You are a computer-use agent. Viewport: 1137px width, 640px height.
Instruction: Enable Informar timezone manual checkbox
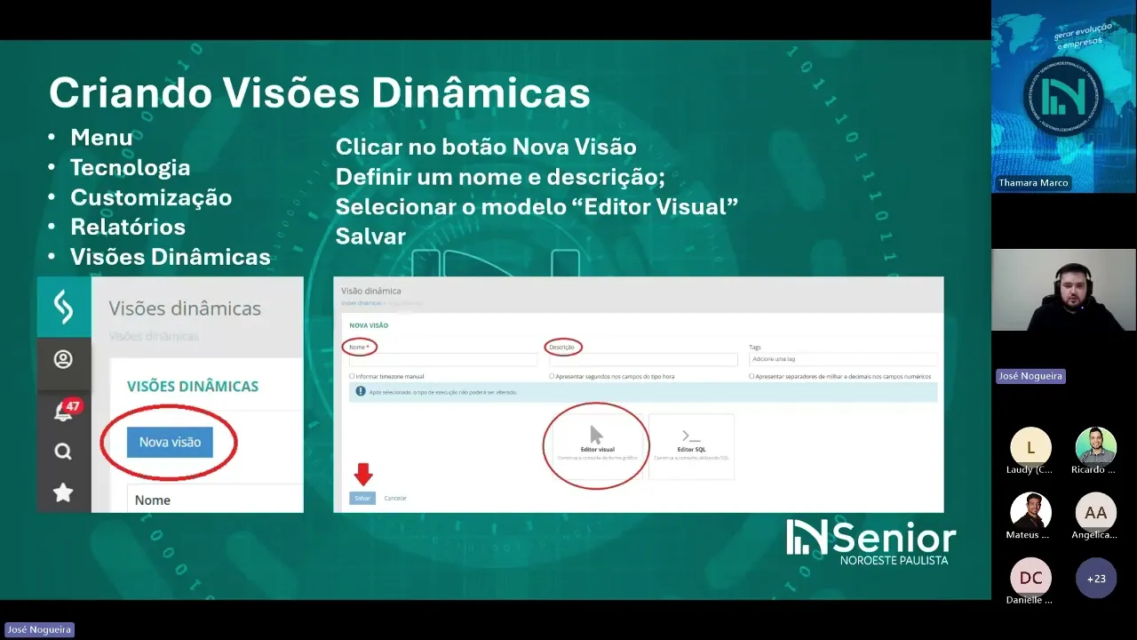pos(352,376)
